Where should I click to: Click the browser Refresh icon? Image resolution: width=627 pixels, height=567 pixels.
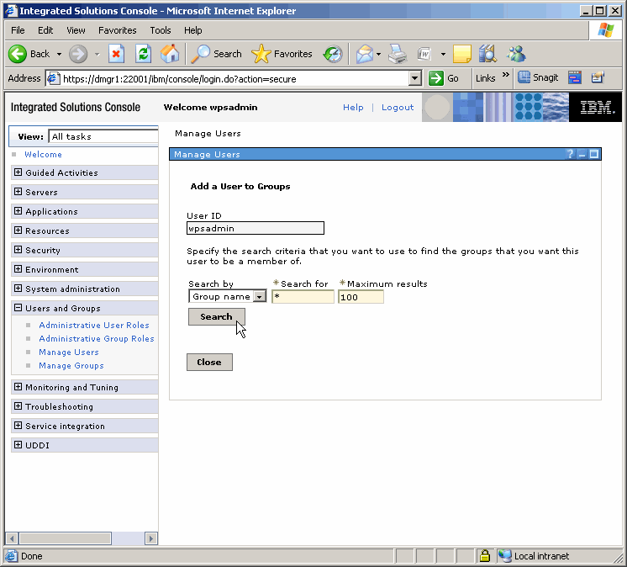click(144, 54)
